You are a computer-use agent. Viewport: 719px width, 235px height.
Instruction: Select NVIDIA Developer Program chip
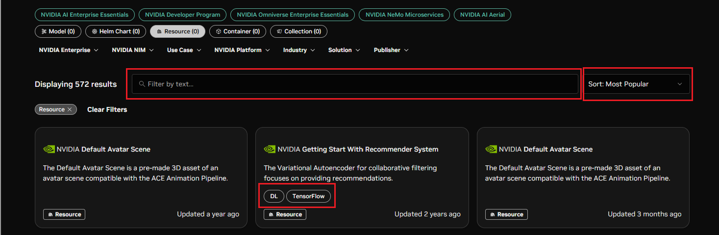(183, 15)
